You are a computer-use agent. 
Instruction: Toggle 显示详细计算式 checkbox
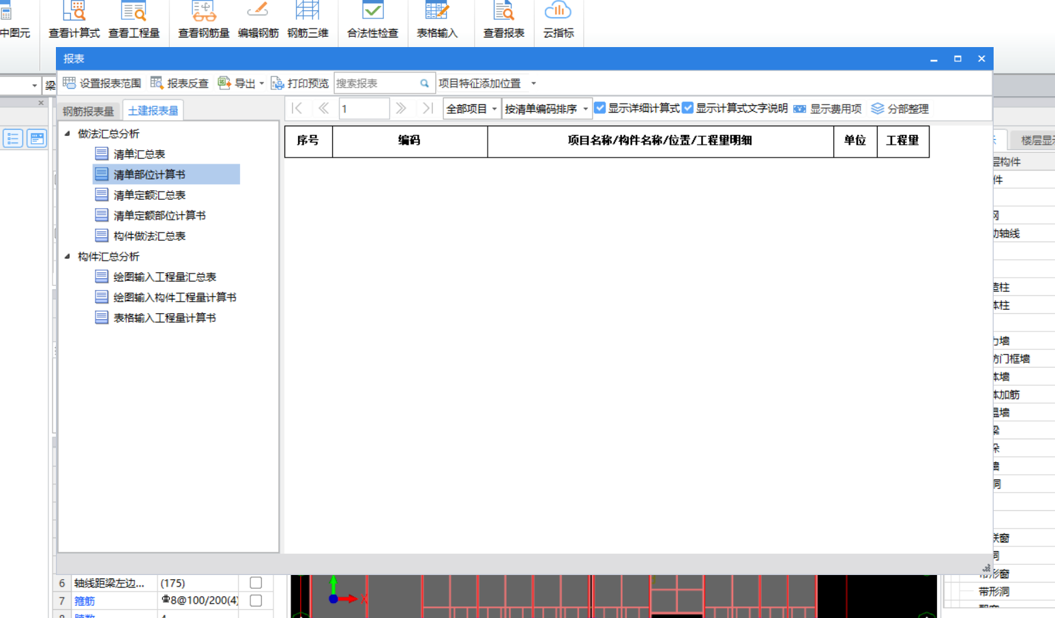[600, 108]
